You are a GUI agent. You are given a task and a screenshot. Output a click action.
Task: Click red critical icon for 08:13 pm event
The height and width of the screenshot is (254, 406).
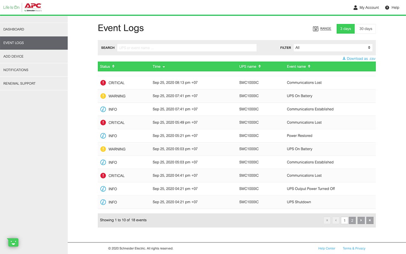pos(103,83)
